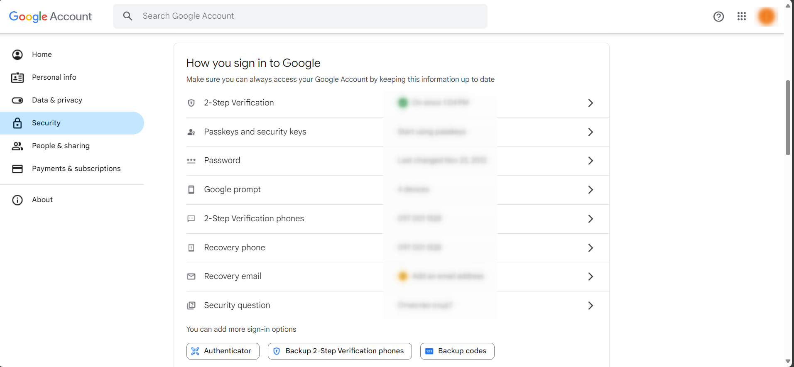Set up Backup codes

[457, 351]
